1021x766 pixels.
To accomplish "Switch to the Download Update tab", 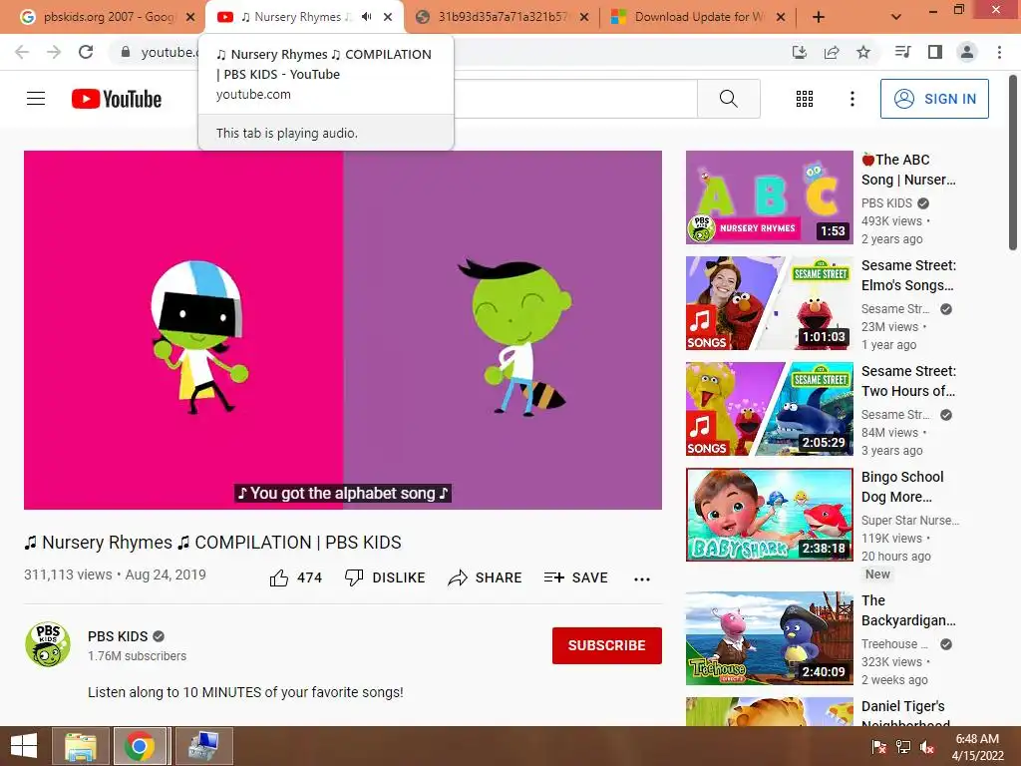I will coord(697,17).
